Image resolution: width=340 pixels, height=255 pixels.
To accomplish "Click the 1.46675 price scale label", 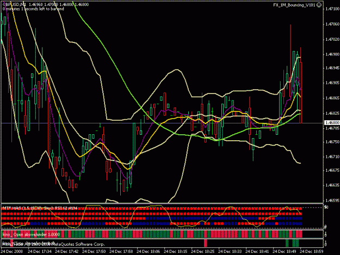I will point(332,170).
